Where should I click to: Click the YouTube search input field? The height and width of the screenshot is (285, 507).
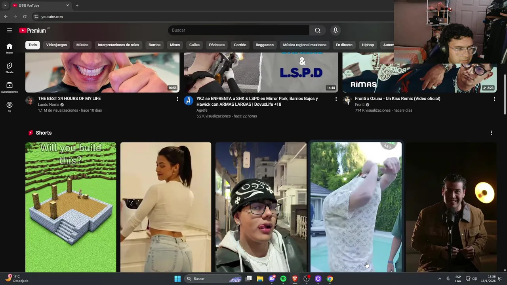pyautogui.click(x=238, y=30)
